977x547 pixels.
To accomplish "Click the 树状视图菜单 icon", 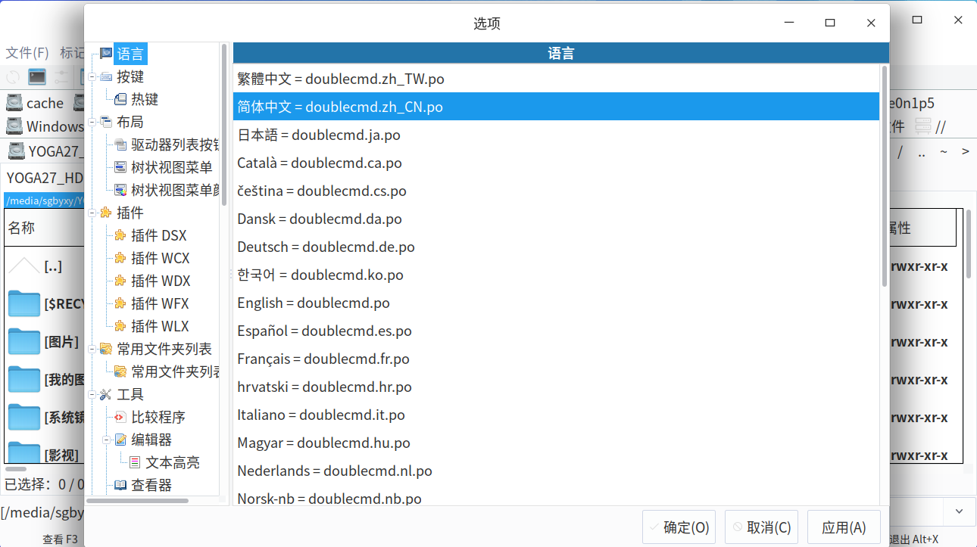I will (120, 167).
